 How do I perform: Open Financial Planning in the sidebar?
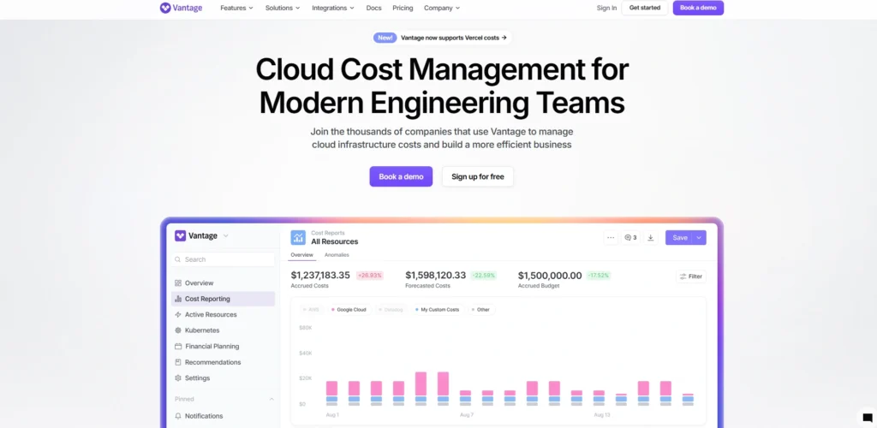coord(212,347)
